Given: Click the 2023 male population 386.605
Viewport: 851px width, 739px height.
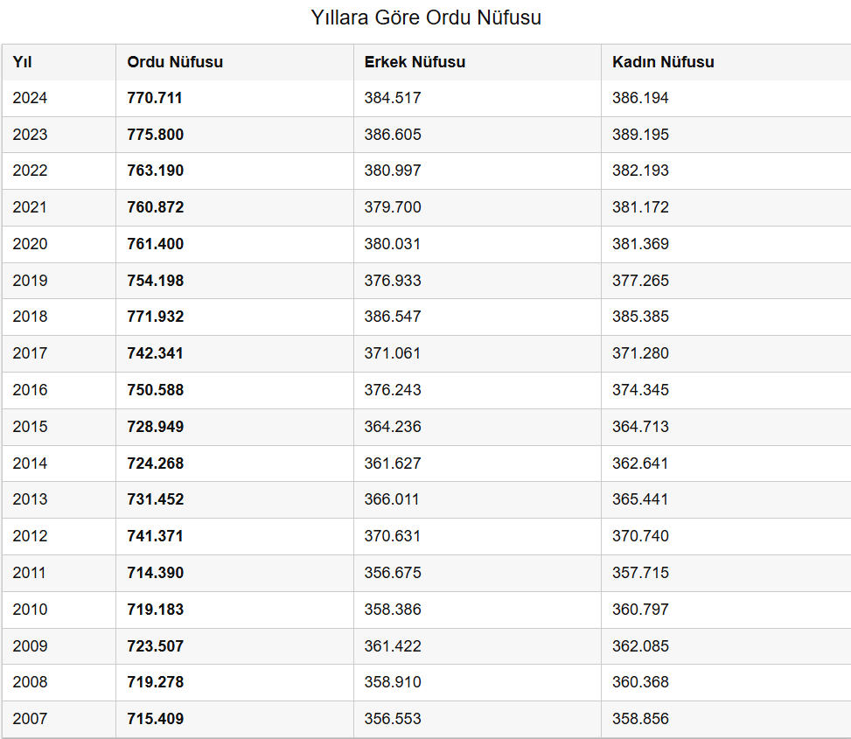Looking at the screenshot, I should click(393, 135).
